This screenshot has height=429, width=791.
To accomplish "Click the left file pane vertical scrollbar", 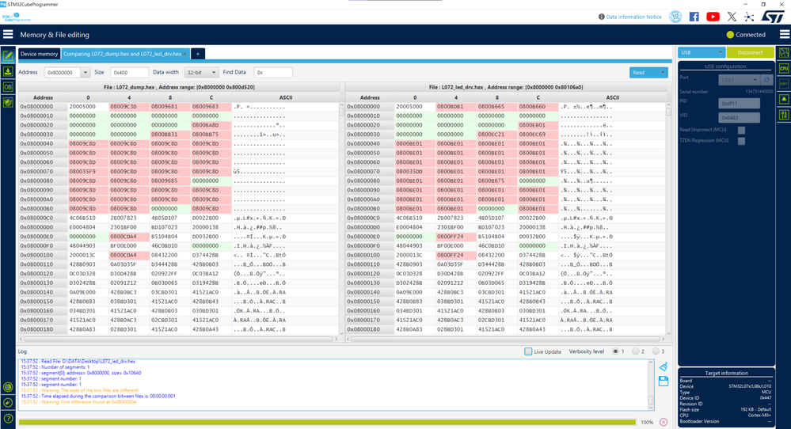I will (341, 219).
